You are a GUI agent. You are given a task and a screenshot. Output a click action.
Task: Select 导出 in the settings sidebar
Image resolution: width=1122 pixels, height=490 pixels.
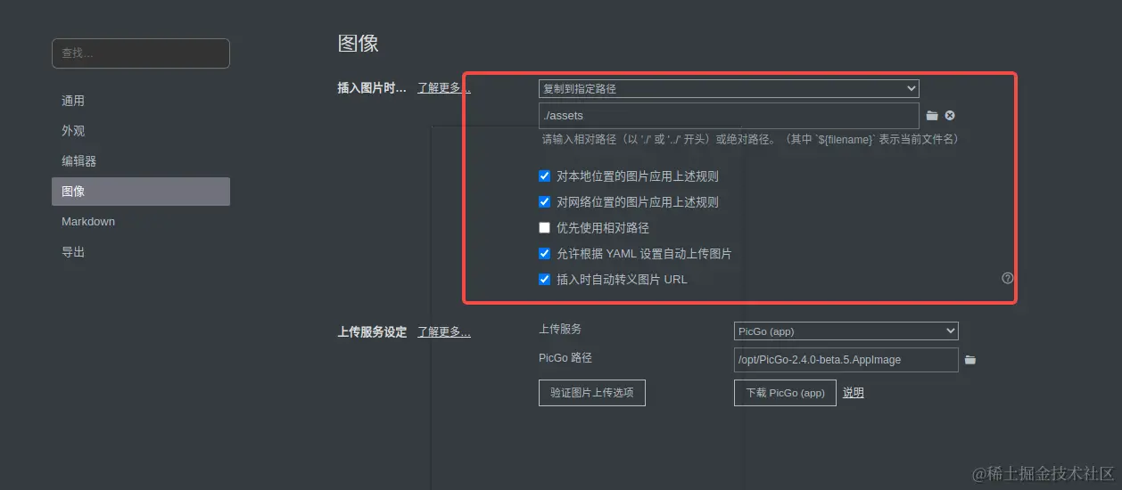(x=141, y=252)
